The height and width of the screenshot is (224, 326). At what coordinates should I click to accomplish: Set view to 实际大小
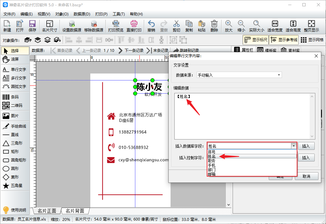(x=256, y=26)
